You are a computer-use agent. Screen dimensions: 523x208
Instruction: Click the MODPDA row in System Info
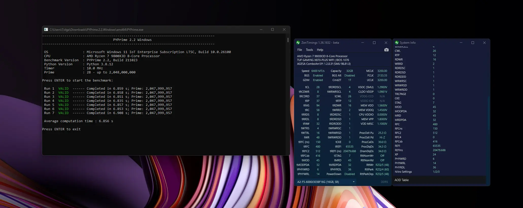click(x=439, y=111)
